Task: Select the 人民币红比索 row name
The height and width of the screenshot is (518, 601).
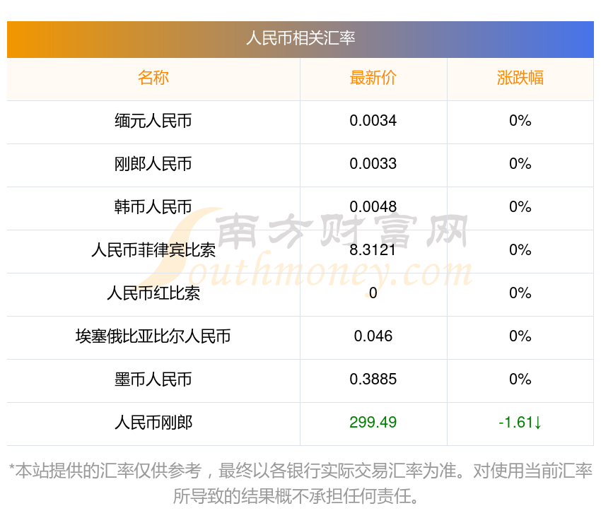Action: tap(153, 293)
